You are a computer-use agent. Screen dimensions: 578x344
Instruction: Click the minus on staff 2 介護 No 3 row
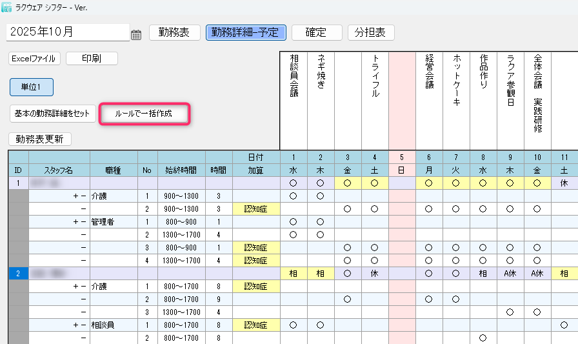83,312
